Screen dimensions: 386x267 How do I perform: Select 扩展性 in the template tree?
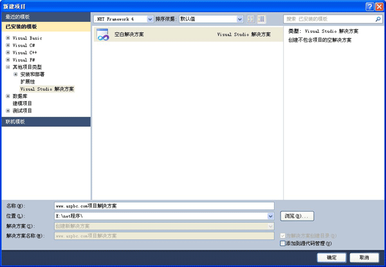pyautogui.click(x=28, y=82)
